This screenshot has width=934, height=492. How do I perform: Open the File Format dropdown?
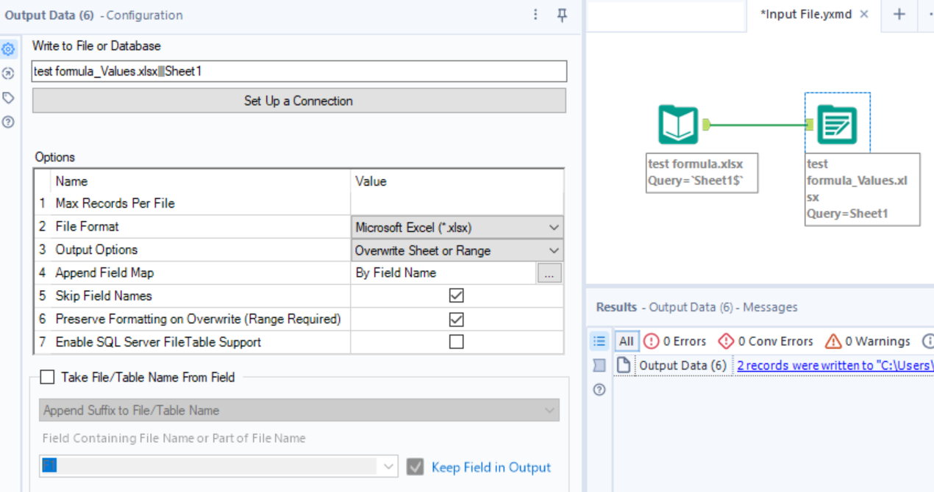coord(554,227)
